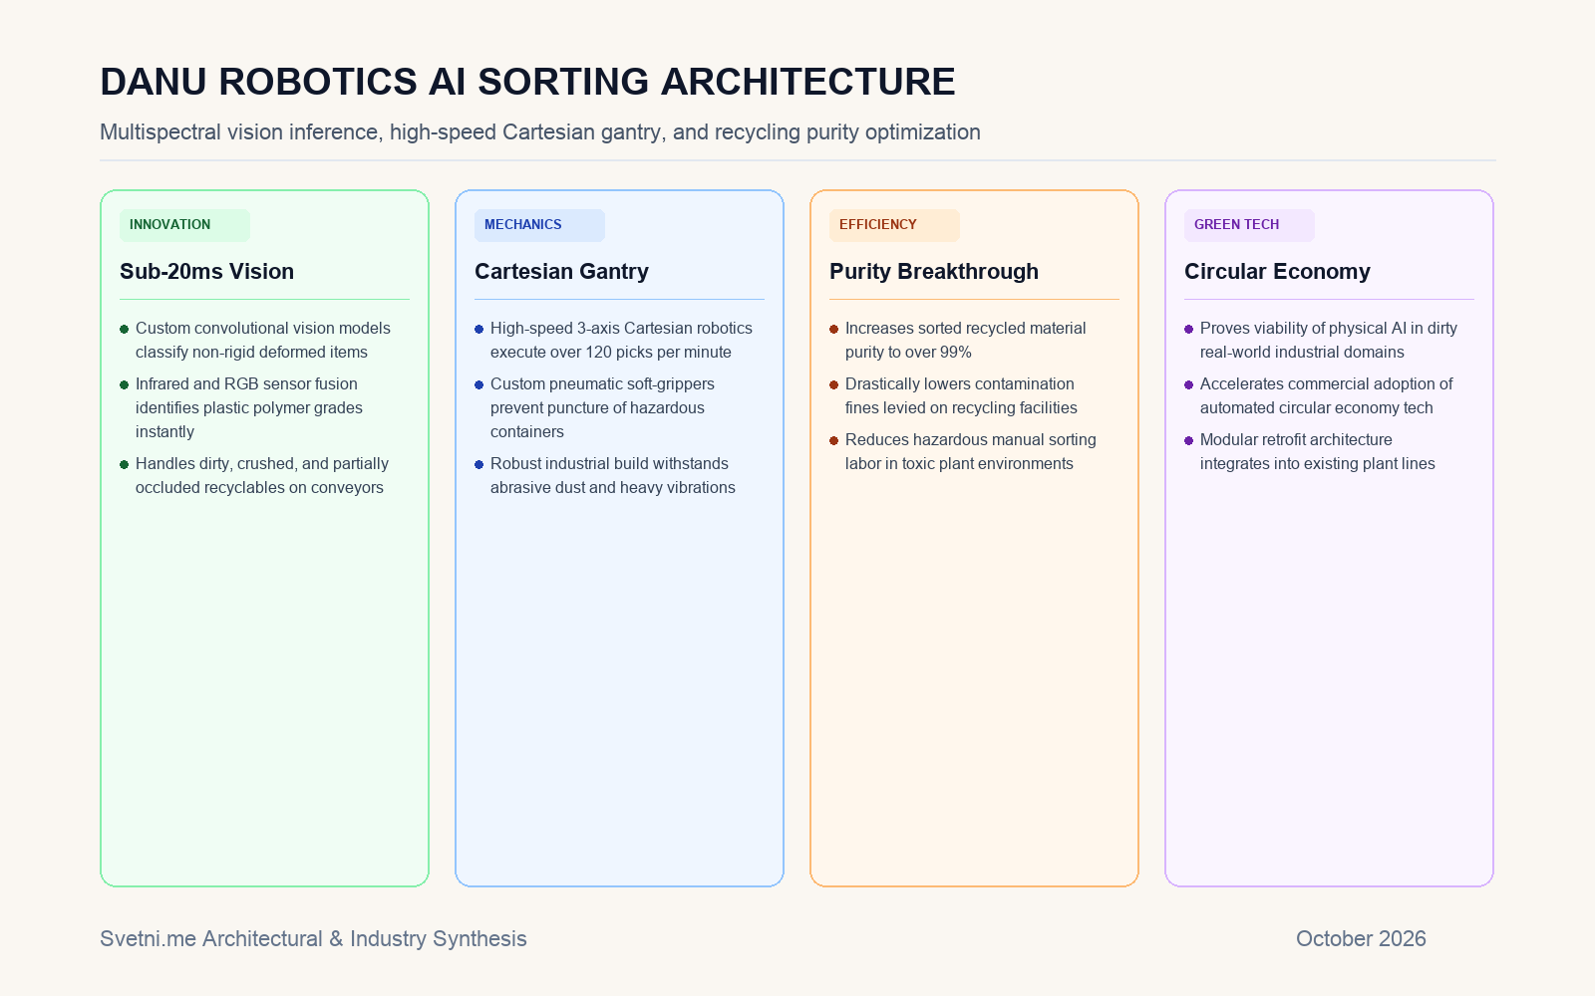Click the green bullet before Custom convolutional vision models

click(x=125, y=329)
